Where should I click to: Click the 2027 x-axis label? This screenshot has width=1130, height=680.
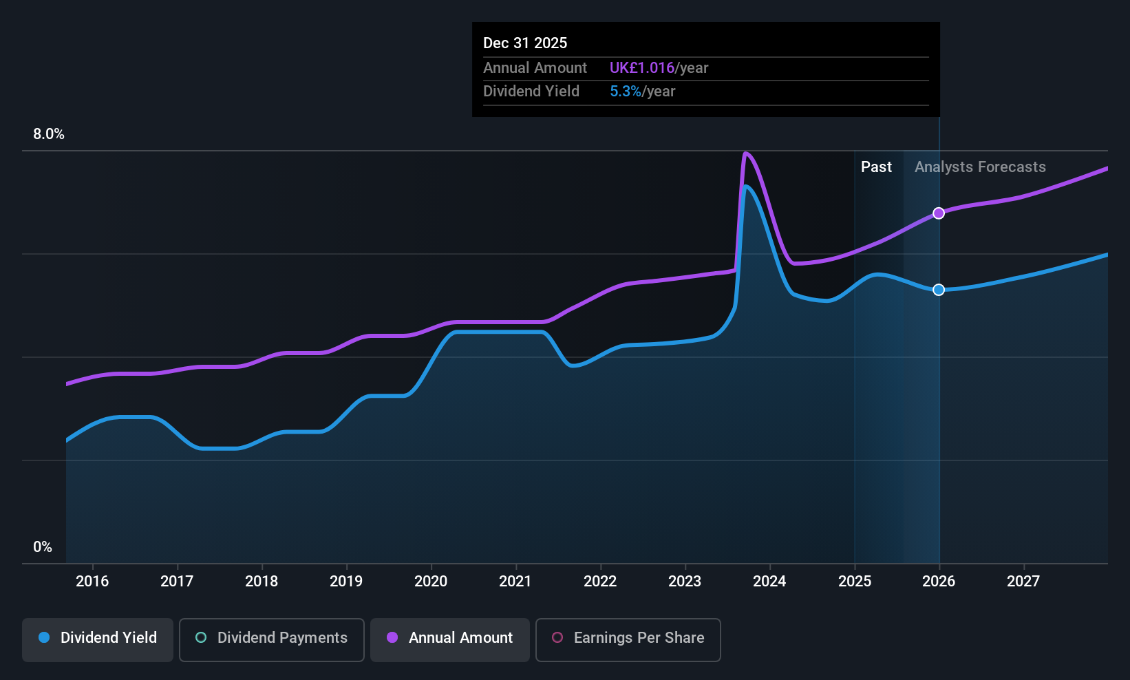tap(1023, 582)
